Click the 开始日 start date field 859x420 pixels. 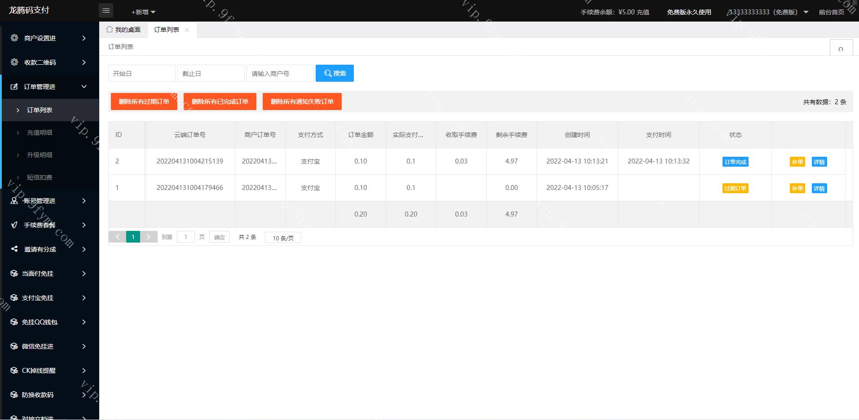(141, 73)
